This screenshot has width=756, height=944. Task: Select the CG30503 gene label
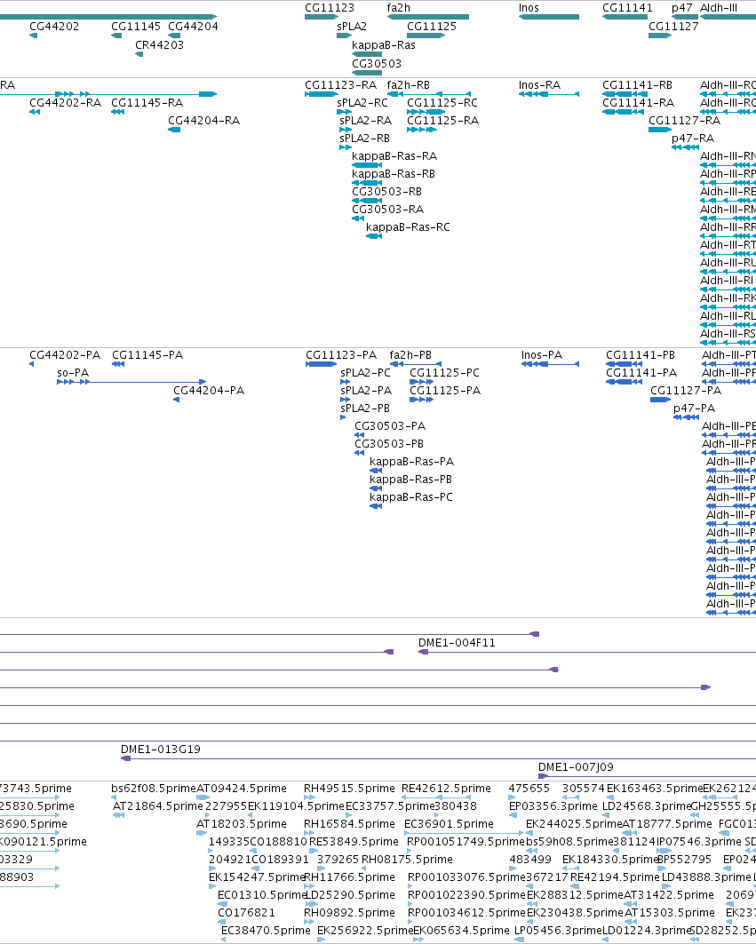[377, 64]
